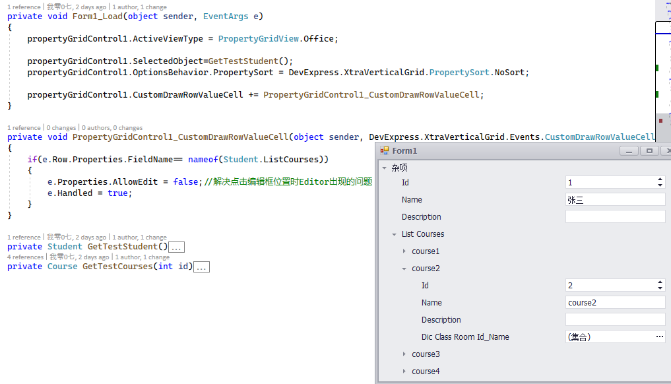
Task: Click the Name field containing 张三
Action: [614, 199]
